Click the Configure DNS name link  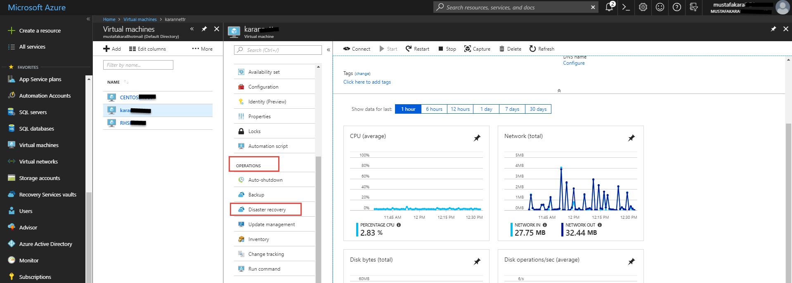(x=574, y=63)
